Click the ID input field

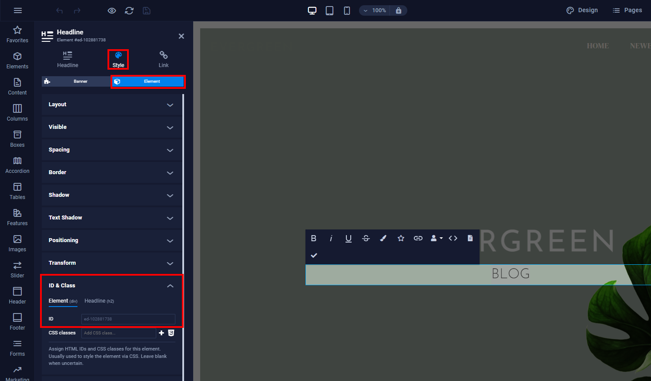pos(128,319)
